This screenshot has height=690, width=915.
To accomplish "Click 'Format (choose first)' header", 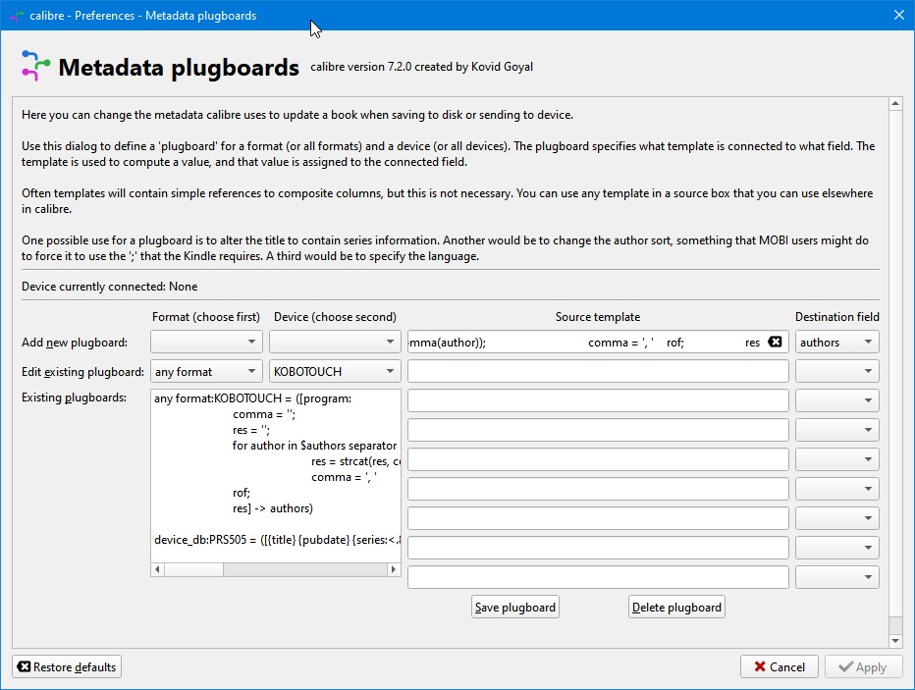I will tap(206, 317).
